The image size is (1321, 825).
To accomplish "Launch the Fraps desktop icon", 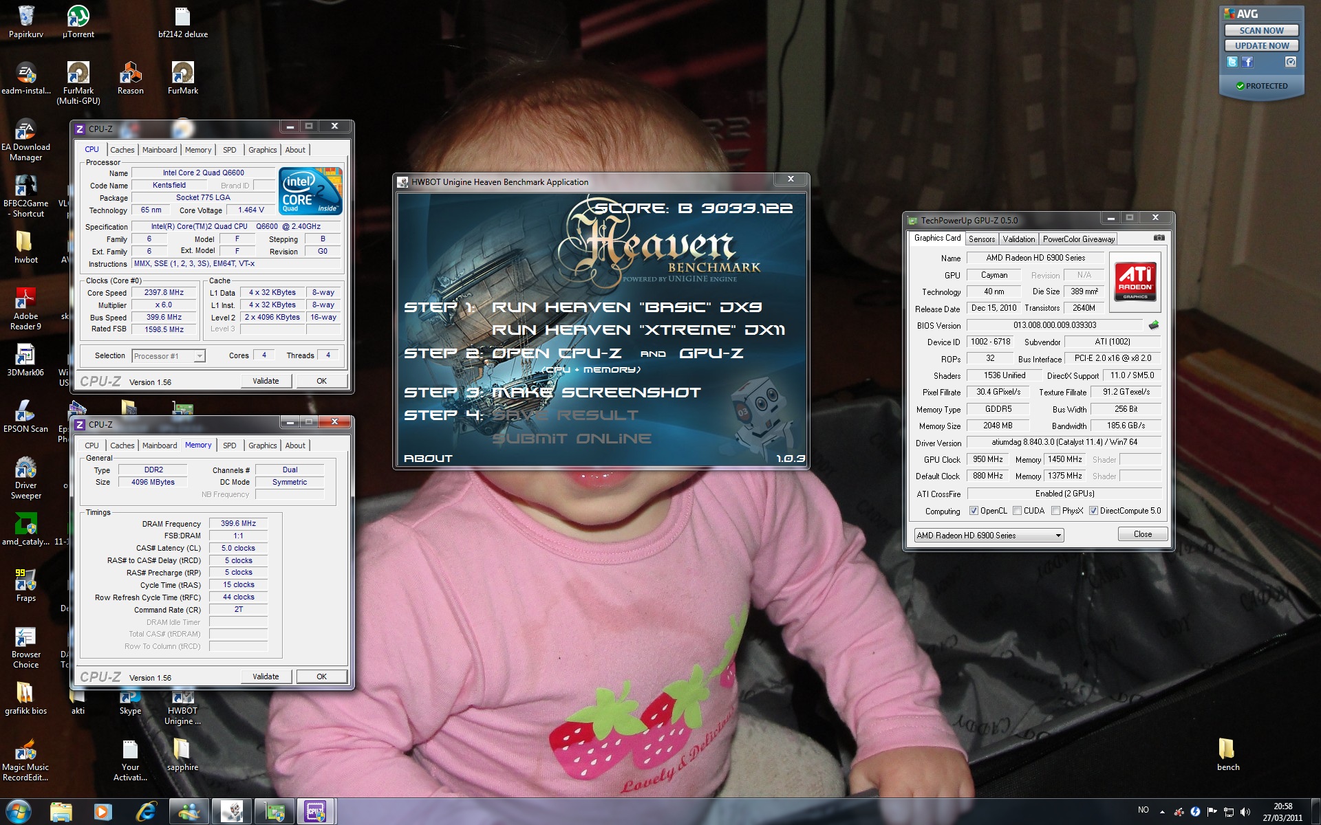I will click(26, 585).
